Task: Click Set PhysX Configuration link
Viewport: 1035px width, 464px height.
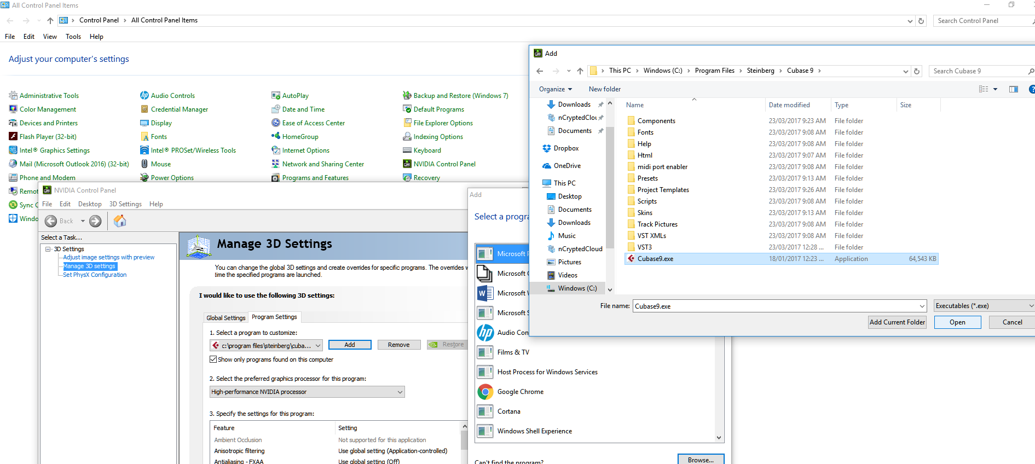Action: tap(95, 275)
